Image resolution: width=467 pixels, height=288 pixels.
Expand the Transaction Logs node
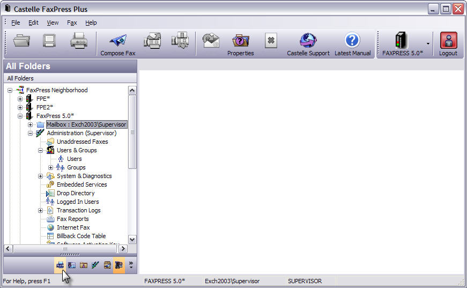(41, 211)
